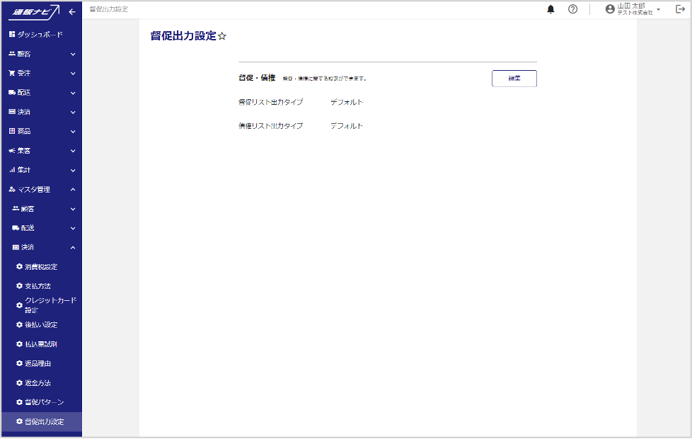The width and height of the screenshot is (692, 439).
Task: Click the star icon beside 督促出力設定 title
Action: (x=222, y=37)
